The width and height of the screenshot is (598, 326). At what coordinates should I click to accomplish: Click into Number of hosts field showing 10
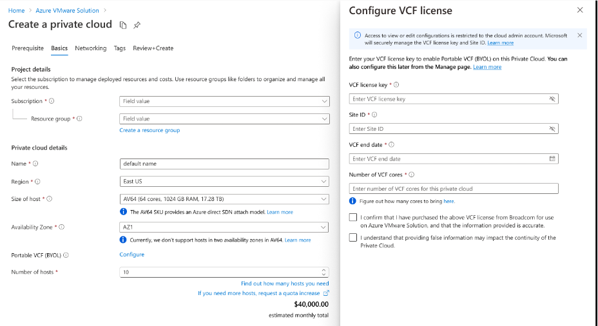click(224, 273)
